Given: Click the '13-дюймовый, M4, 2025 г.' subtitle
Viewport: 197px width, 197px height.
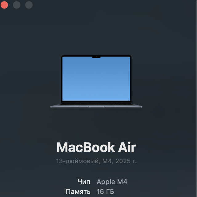Looking at the screenshot, I should pos(96,161).
